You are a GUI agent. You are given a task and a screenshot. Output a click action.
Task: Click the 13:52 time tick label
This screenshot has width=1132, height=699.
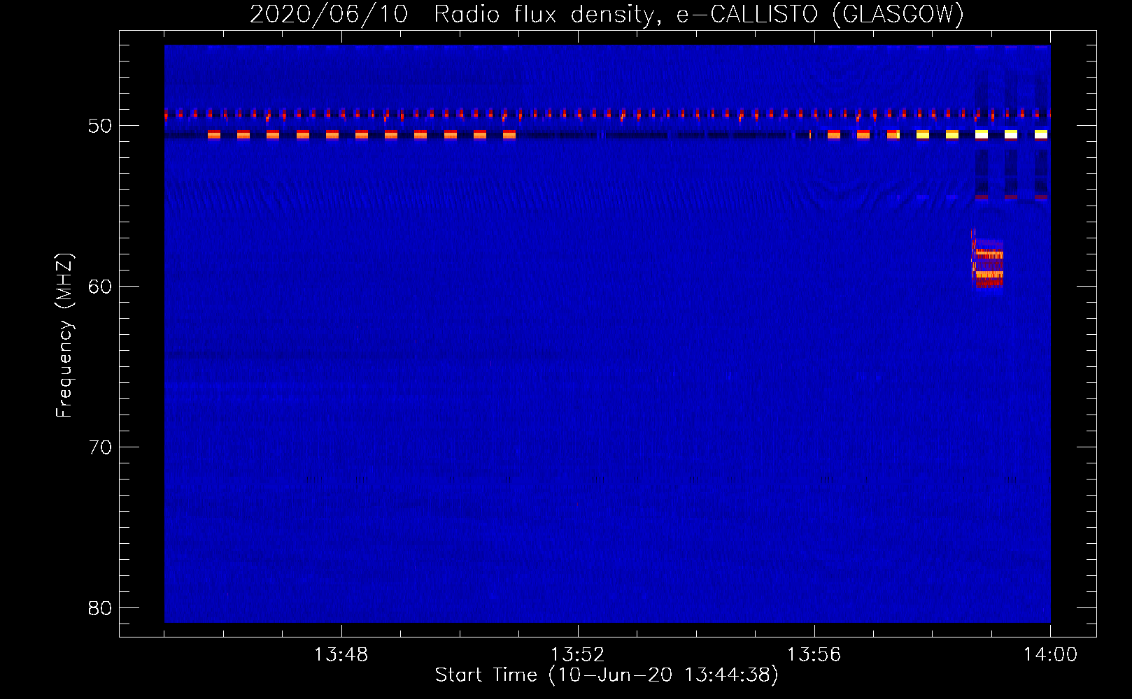[x=577, y=655]
